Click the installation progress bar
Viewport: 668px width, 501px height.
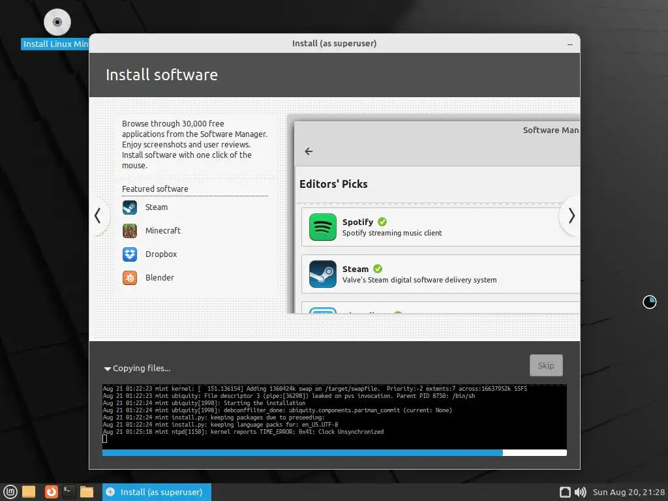[x=335, y=453]
